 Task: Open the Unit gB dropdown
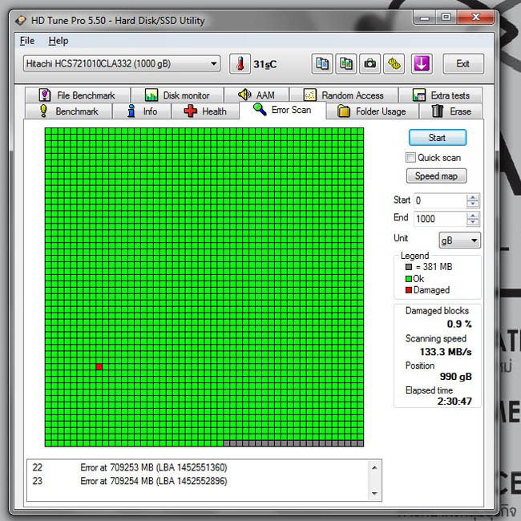coord(459,240)
